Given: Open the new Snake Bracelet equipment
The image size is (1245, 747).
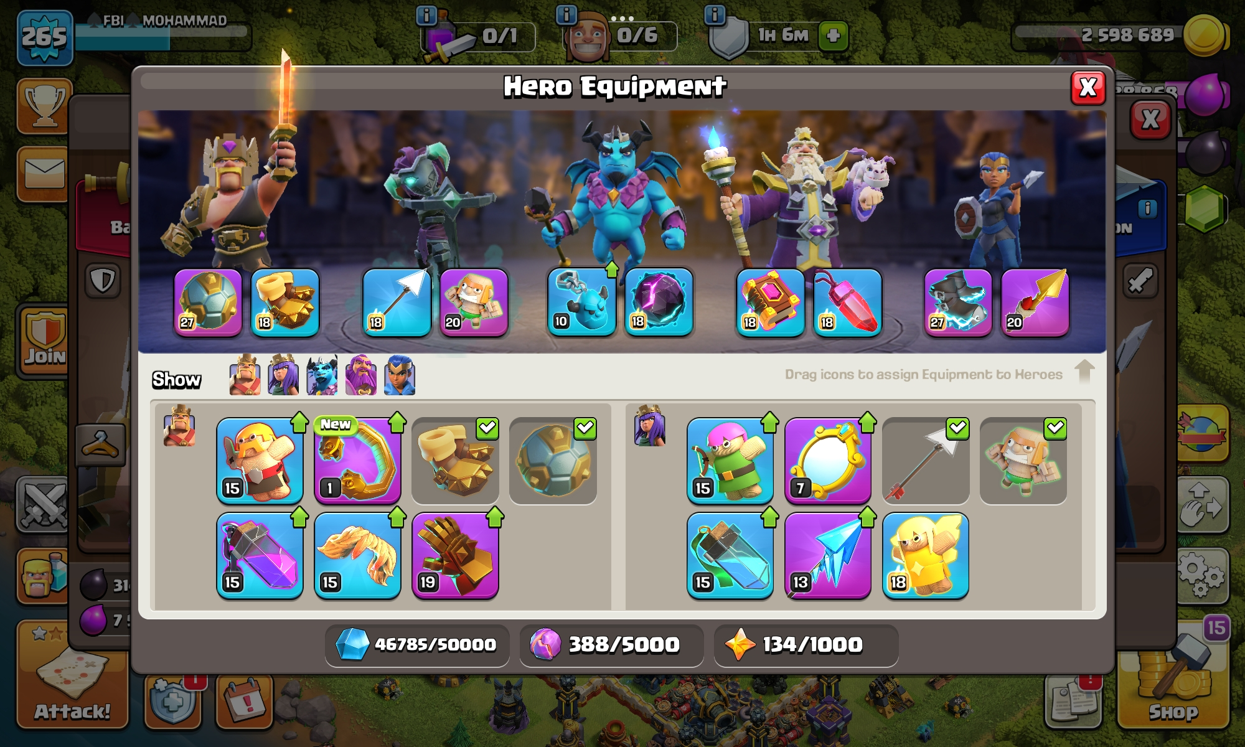Looking at the screenshot, I should (357, 461).
